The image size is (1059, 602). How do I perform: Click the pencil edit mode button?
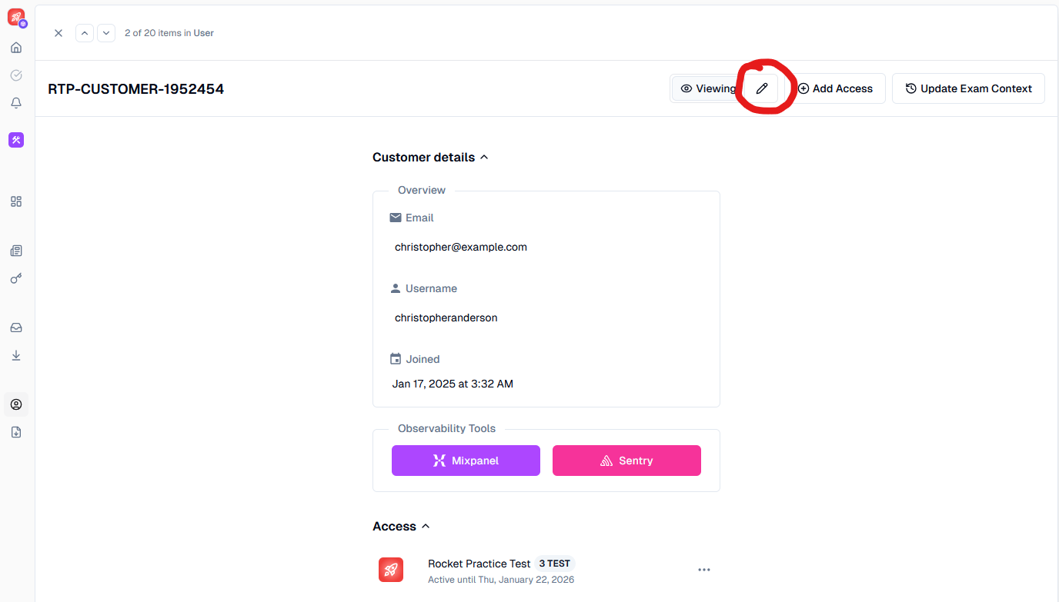coord(762,88)
